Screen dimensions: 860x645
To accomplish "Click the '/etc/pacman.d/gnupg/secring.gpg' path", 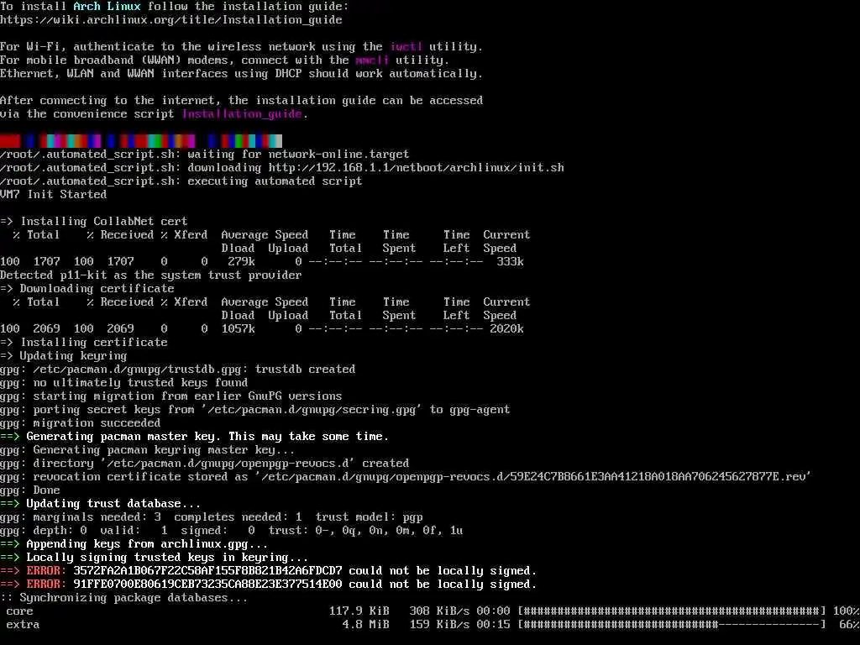I will coord(312,410).
